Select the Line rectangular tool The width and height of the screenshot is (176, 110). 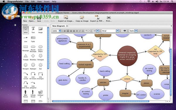coord(40,76)
